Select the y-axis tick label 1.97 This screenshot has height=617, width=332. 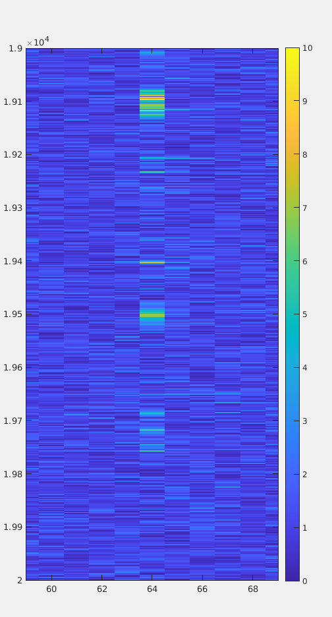(x=13, y=421)
